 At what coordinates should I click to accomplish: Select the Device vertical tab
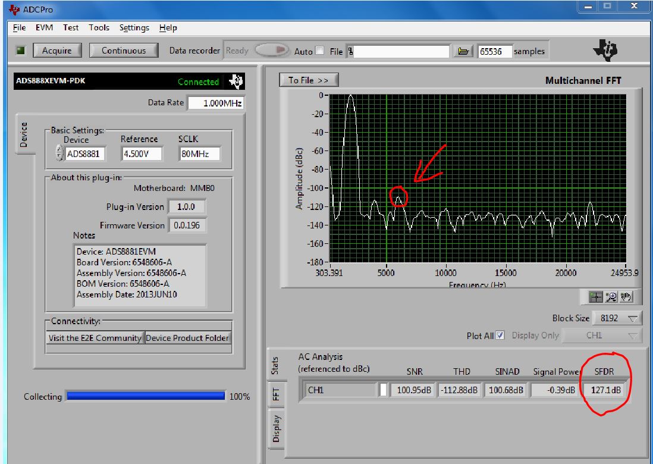click(24, 134)
